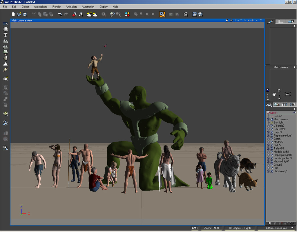Screen dimensions: 297x232
Task: Open the Render menu
Action: 57,7
